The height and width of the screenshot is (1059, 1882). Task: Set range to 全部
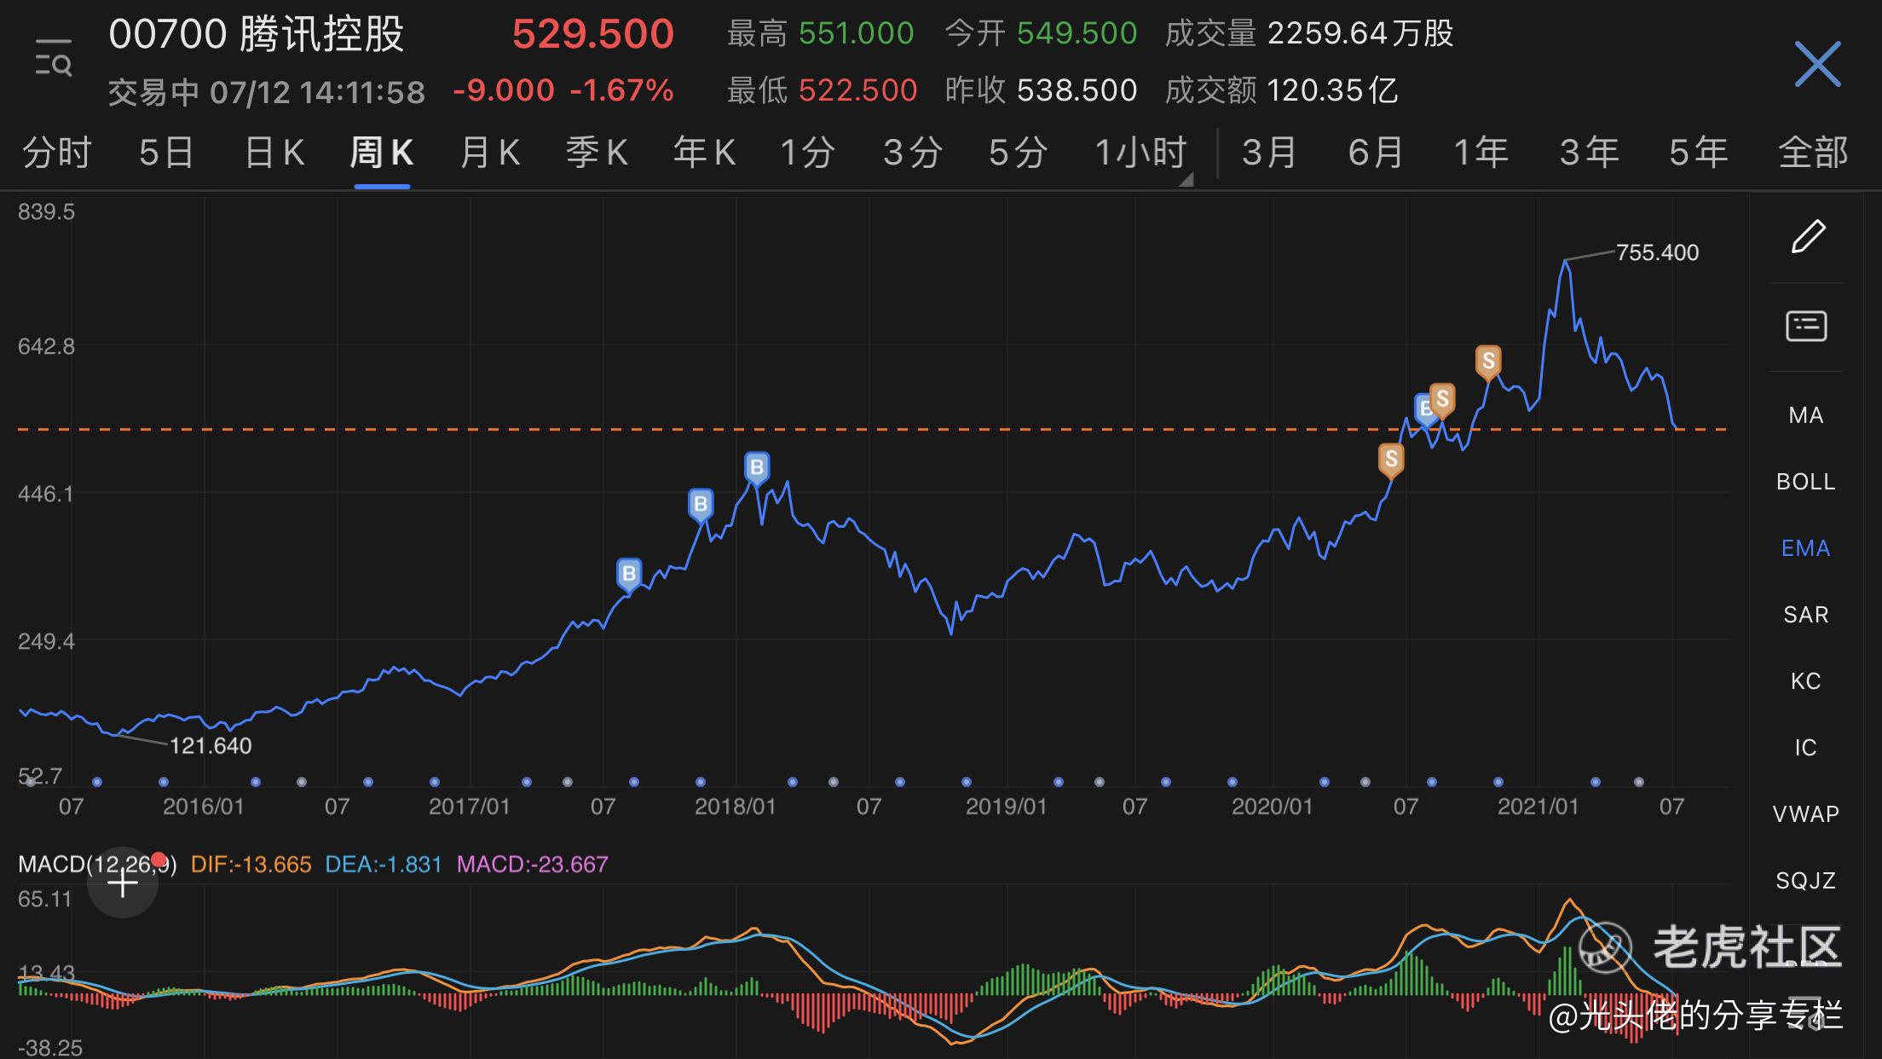click(x=1813, y=153)
